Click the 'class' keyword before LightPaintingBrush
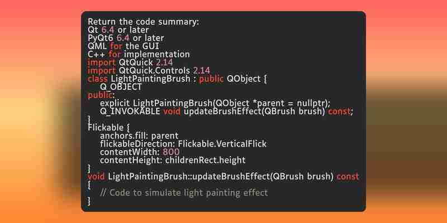447x223 pixels. (x=97, y=79)
